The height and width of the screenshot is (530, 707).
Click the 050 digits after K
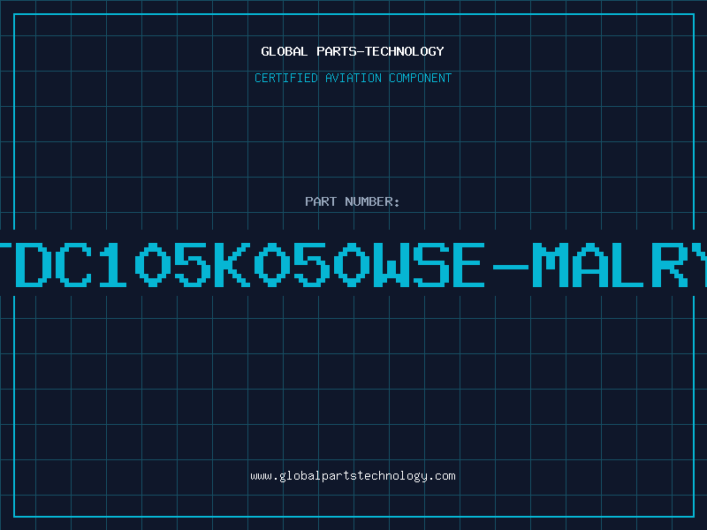(312, 264)
